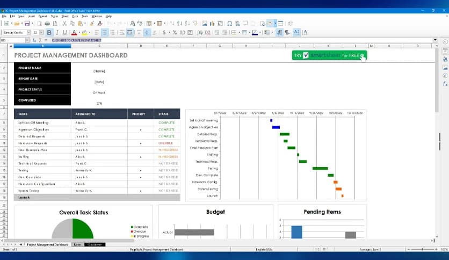Viewport: 449px width, 260px height.
Task: Toggle Center Vertically alignment
Action: click(147, 33)
